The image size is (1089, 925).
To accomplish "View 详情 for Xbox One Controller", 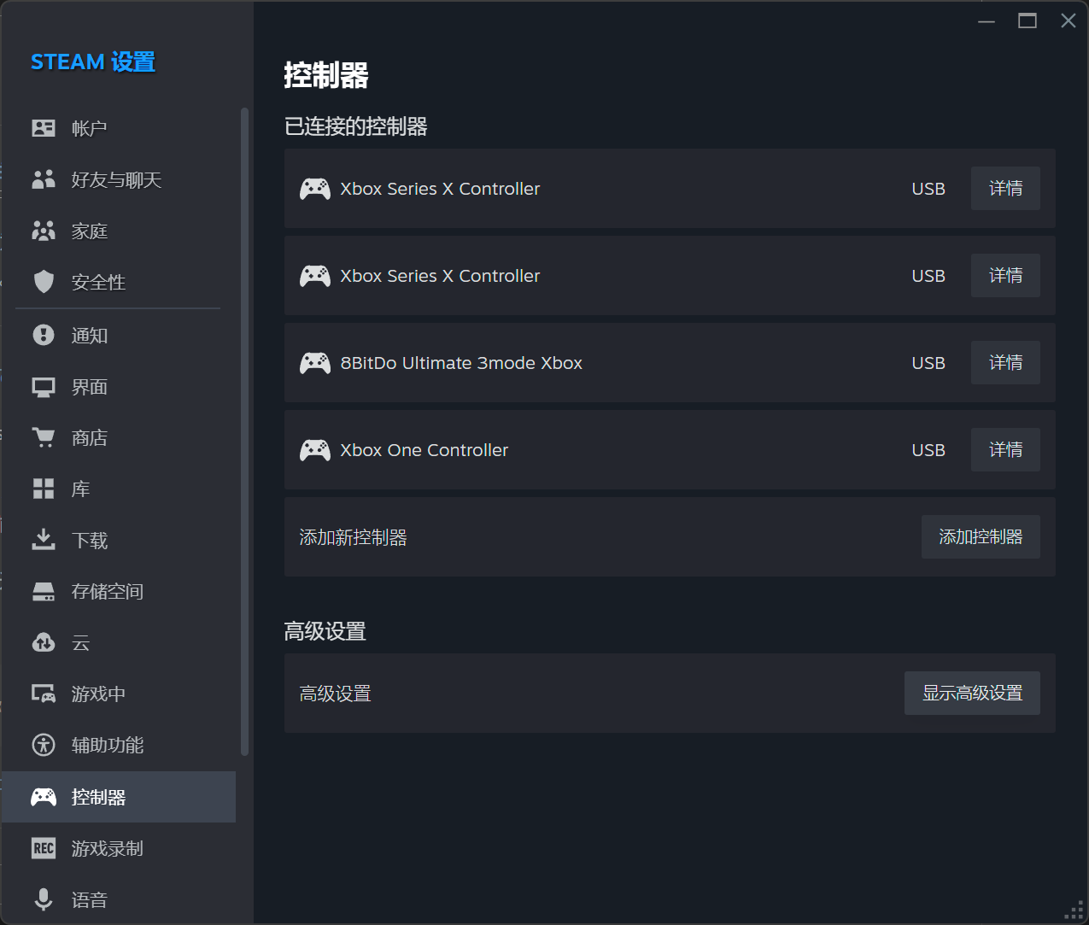I will [1005, 450].
